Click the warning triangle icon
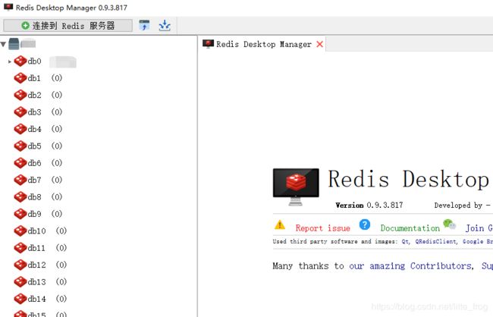493x317 pixels. click(x=280, y=225)
